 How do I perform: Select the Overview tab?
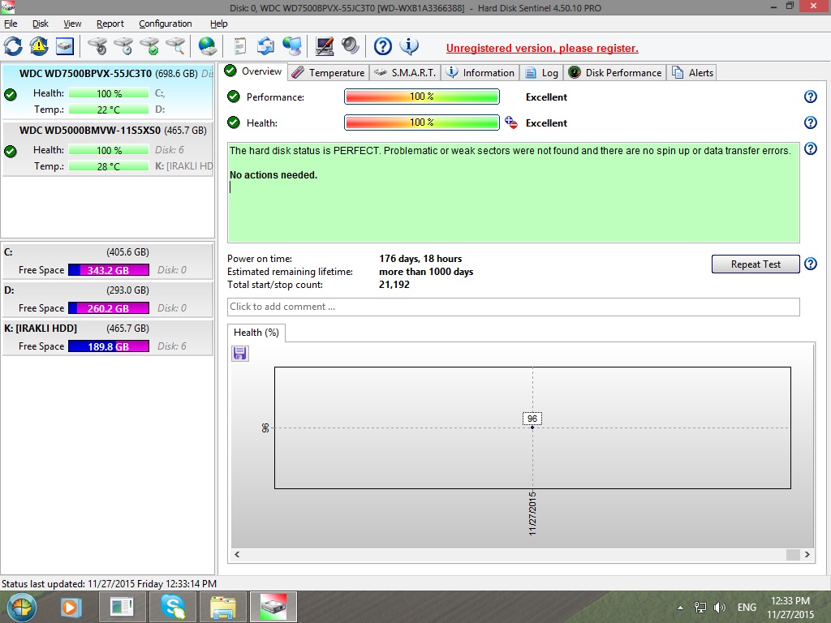[x=254, y=71]
